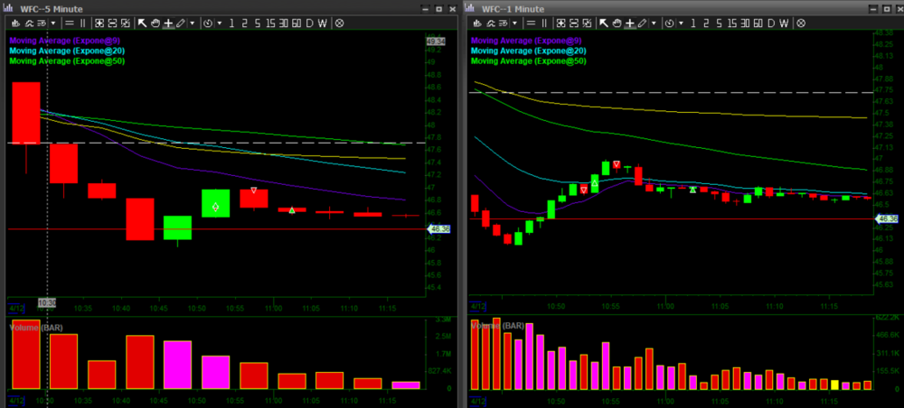Screen dimensions: 904x408
Task: Click the horizontal lines icon in 5 Minute toolbar
Action: pyautogui.click(x=70, y=23)
